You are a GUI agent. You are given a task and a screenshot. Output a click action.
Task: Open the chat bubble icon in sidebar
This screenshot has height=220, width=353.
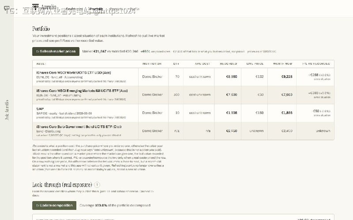tap(7, 8)
